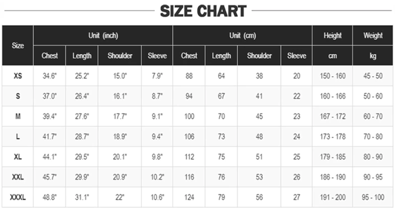Click the XS size row label
This screenshot has height=208, width=395.
(x=18, y=76)
